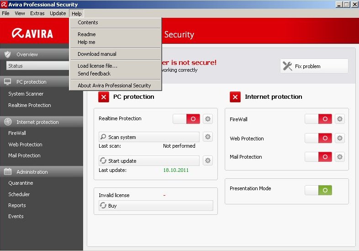Open Scheduler in the sidebar
The height and width of the screenshot is (251, 359).
tap(19, 194)
